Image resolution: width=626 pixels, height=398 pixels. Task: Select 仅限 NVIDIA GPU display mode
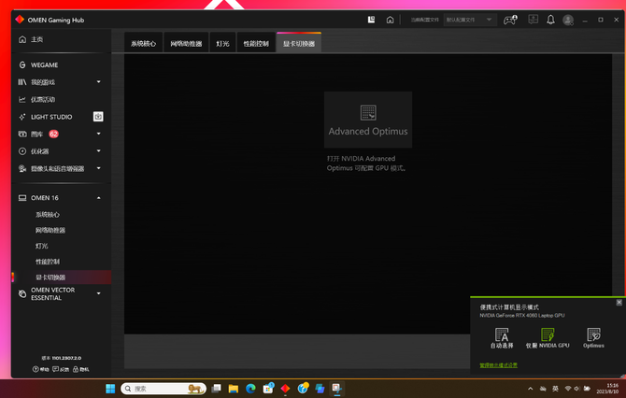[548, 338]
